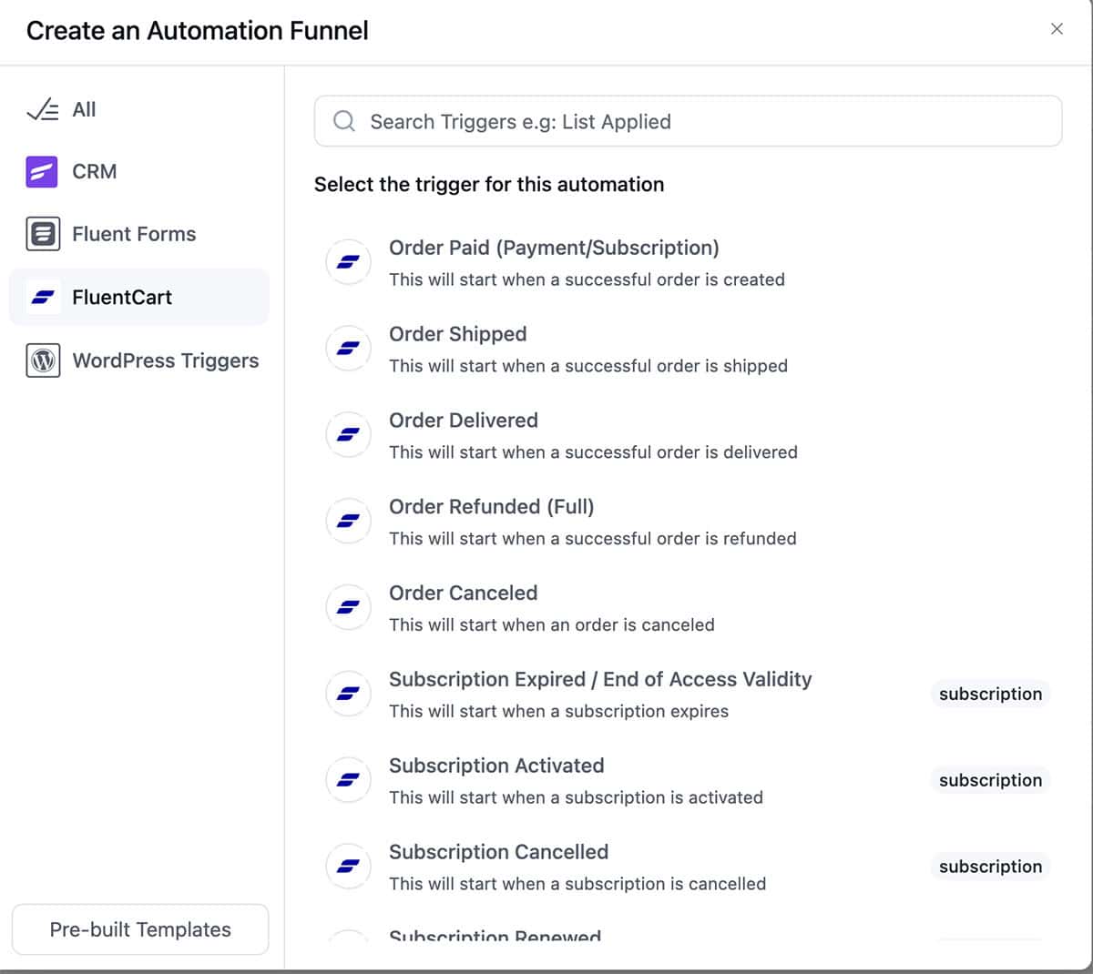
Task: Choose the Order Delivered trigger
Action: click(688, 436)
